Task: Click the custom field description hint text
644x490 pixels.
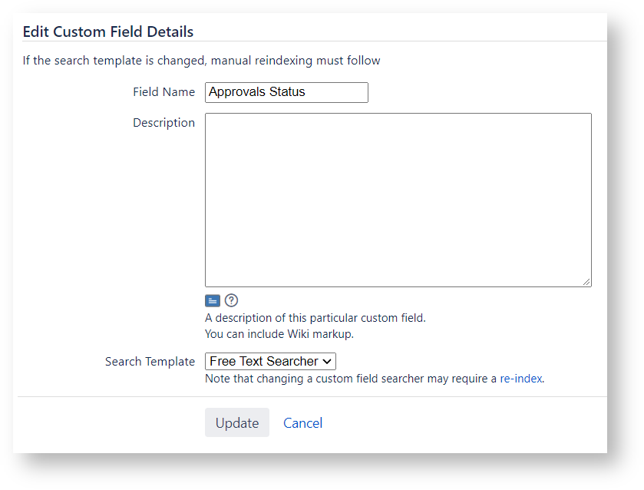Action: [x=315, y=318]
